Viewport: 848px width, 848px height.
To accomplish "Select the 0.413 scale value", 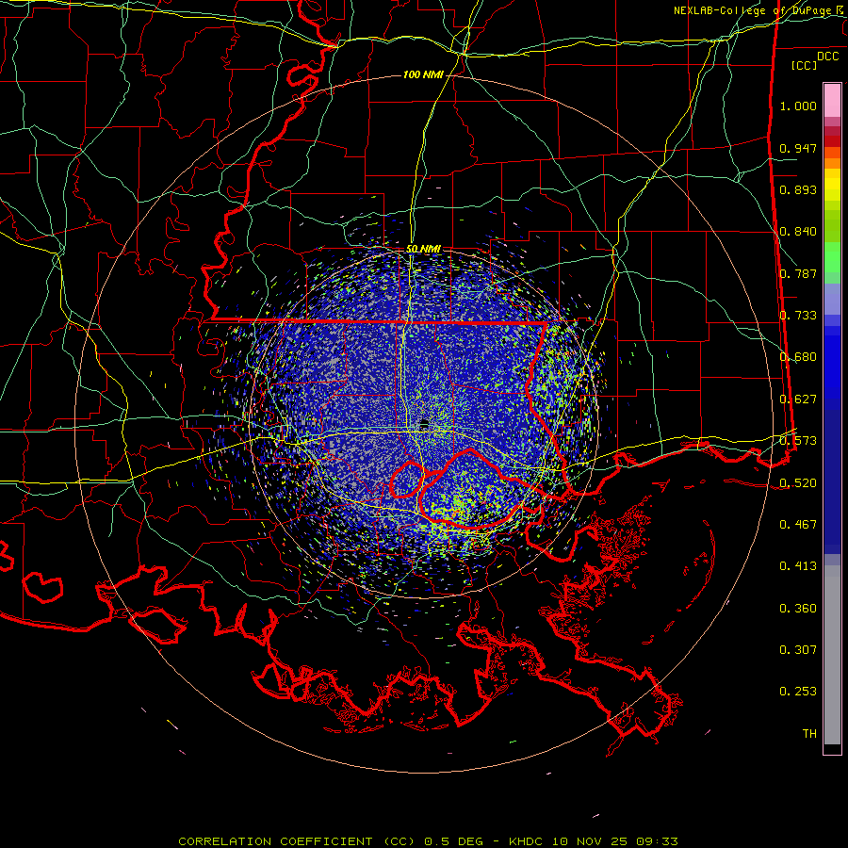I will pyautogui.click(x=798, y=566).
